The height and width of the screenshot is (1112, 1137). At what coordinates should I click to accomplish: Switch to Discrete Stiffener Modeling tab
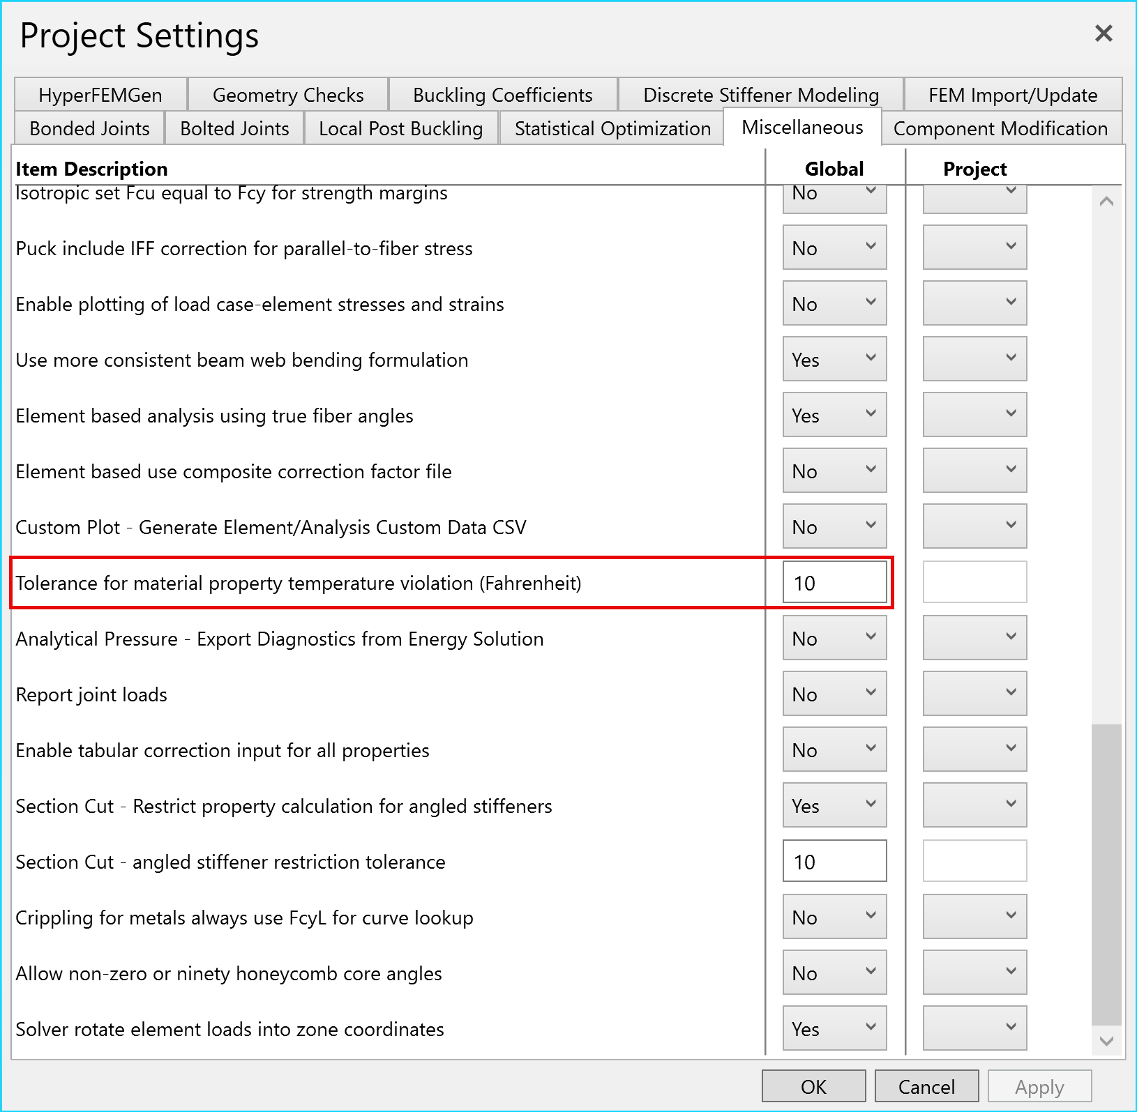[761, 95]
